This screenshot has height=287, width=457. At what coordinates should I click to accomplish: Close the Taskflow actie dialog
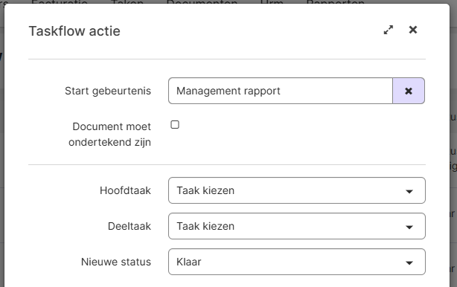413,30
